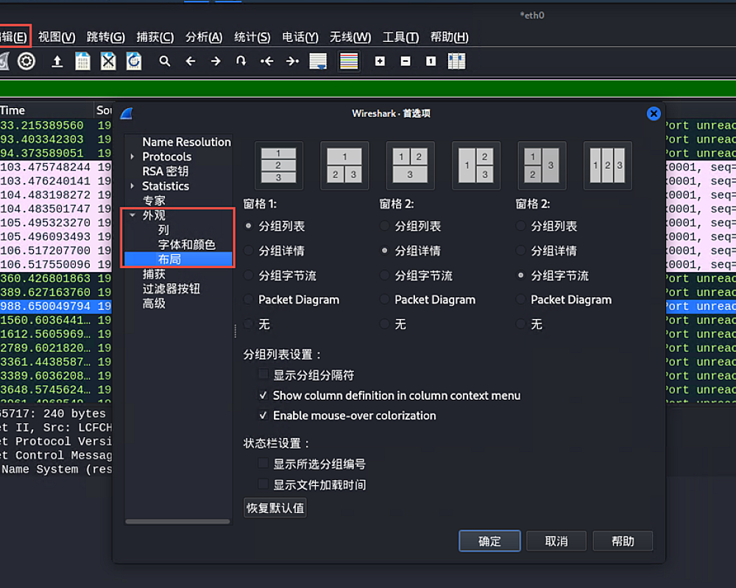This screenshot has width=736, height=588.
Task: Click the preferences tree horizontal scrollbar
Action: (x=177, y=522)
